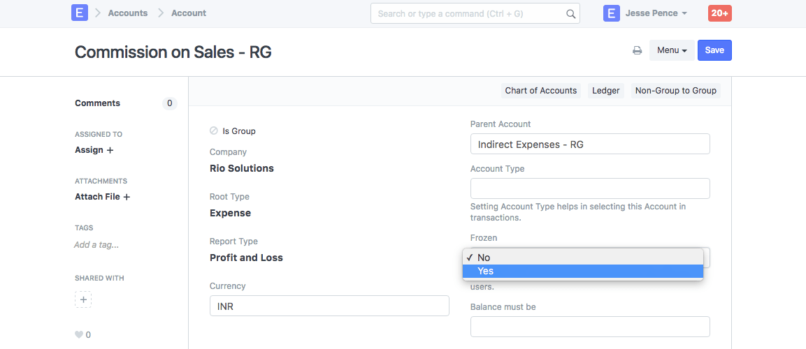Open the Chart of Accounts button

tap(541, 91)
